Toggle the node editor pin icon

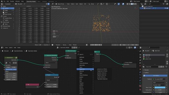click(x=79, y=47)
